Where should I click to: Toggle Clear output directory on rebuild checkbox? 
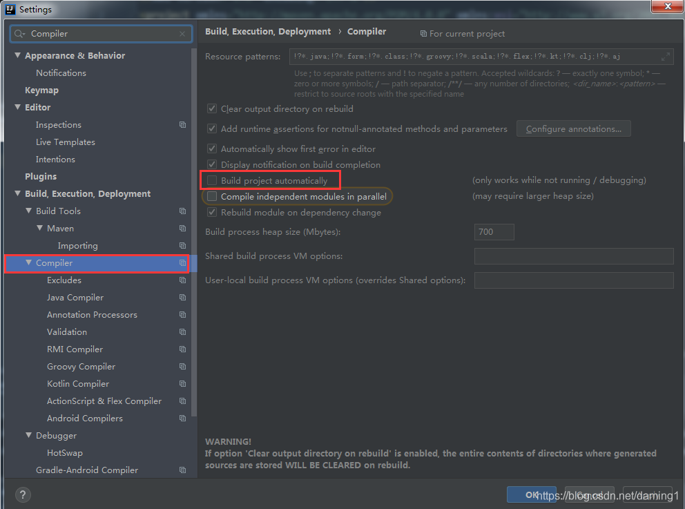click(x=212, y=109)
